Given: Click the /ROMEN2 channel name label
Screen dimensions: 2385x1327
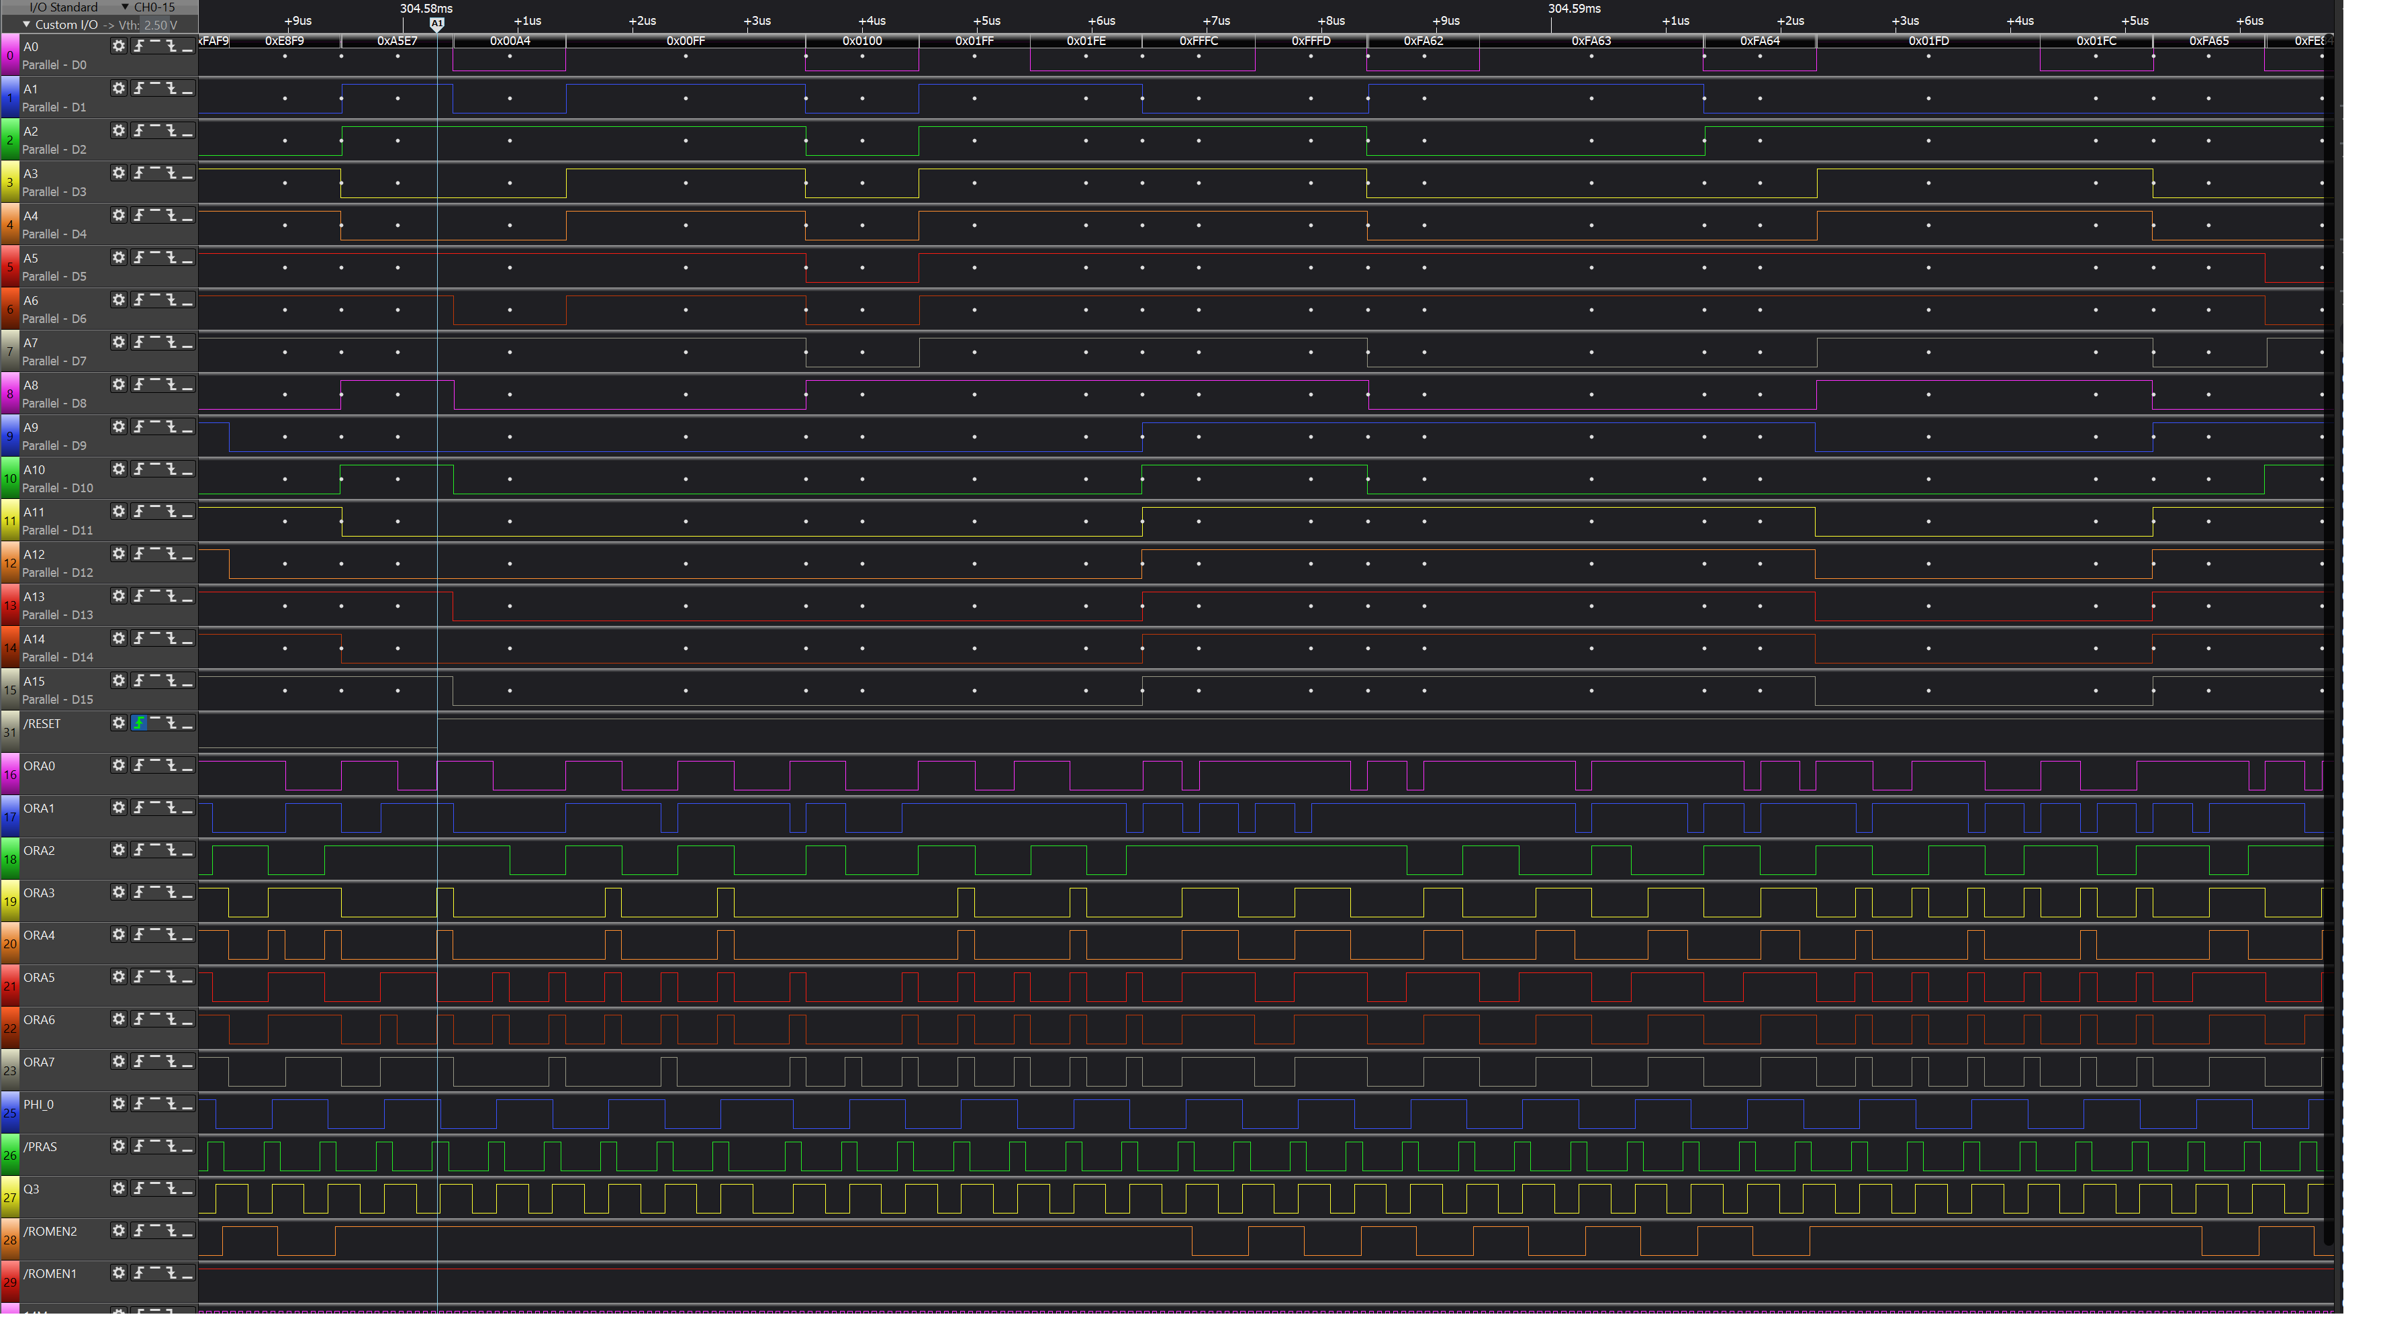Looking at the screenshot, I should (x=50, y=1231).
